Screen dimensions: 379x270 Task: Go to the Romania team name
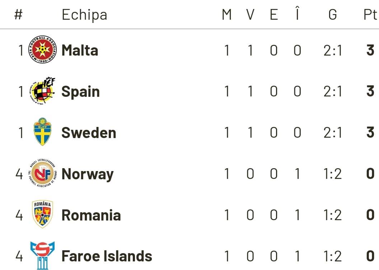tap(91, 215)
